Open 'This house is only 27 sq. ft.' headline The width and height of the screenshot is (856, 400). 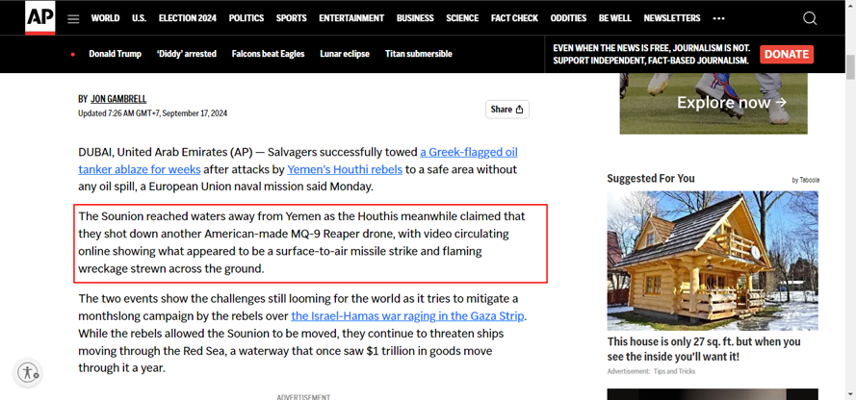click(x=704, y=349)
